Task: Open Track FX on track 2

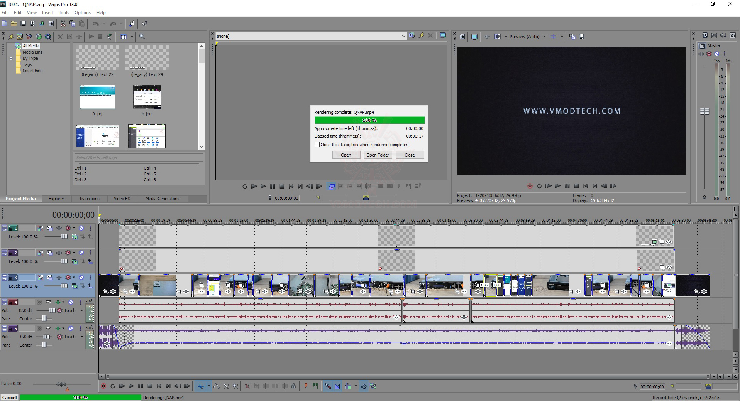Action: tap(59, 253)
